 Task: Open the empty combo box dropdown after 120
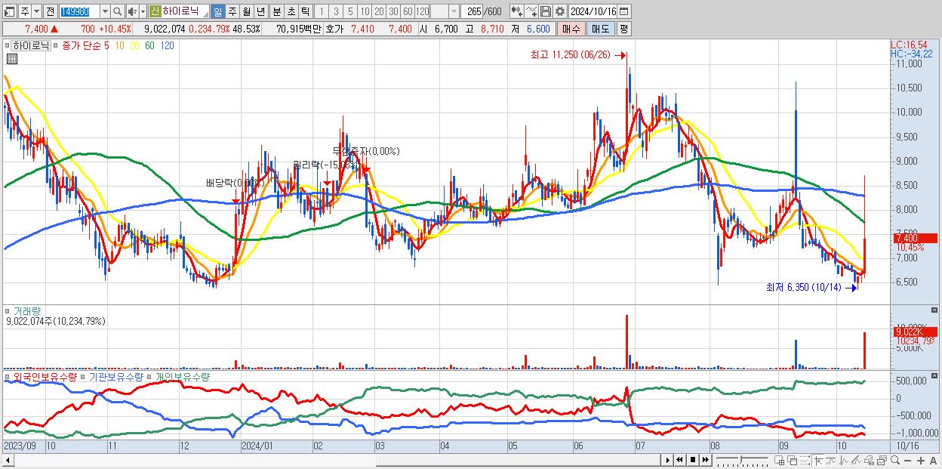(454, 11)
